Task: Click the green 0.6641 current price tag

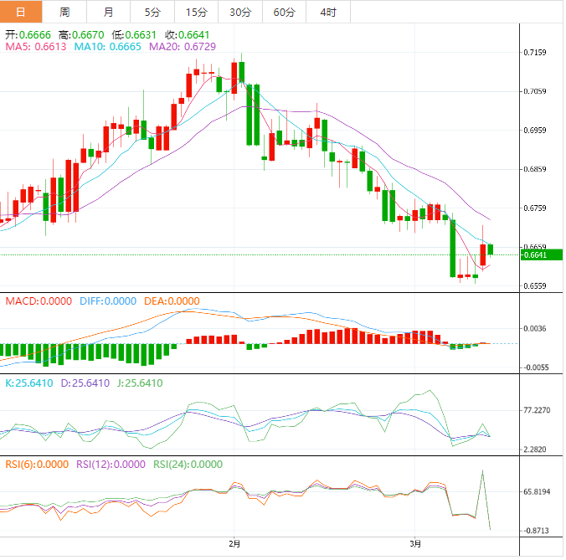Action: tap(534, 254)
